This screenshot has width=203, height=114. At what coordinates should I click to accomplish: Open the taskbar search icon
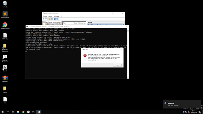point(8,112)
